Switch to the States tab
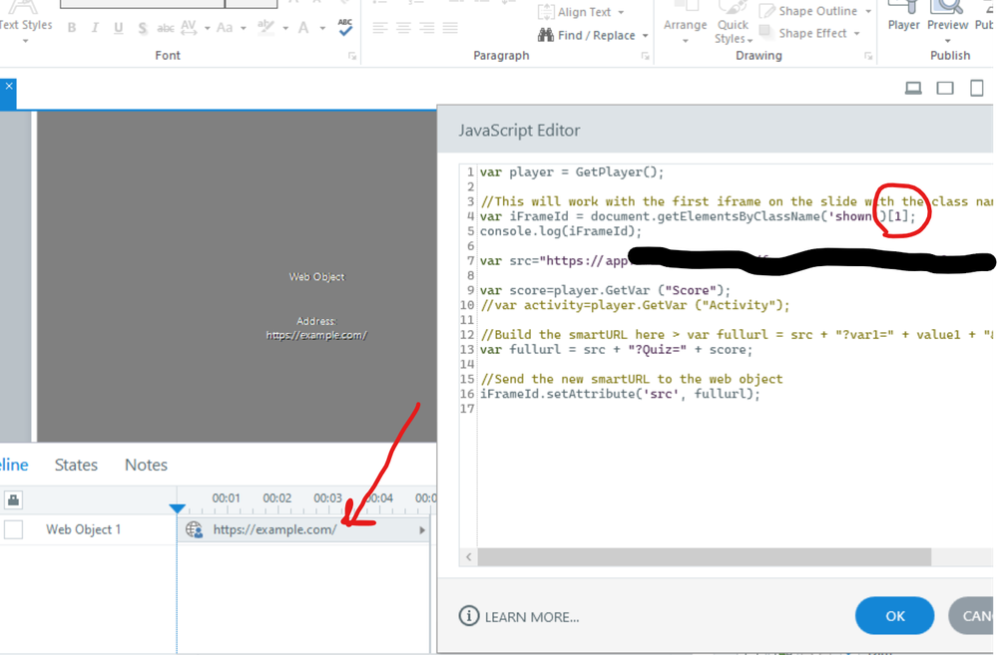The image size is (997, 655). coord(76,465)
